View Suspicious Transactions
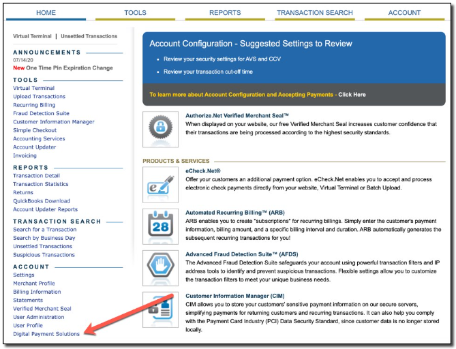 [x=44, y=255]
